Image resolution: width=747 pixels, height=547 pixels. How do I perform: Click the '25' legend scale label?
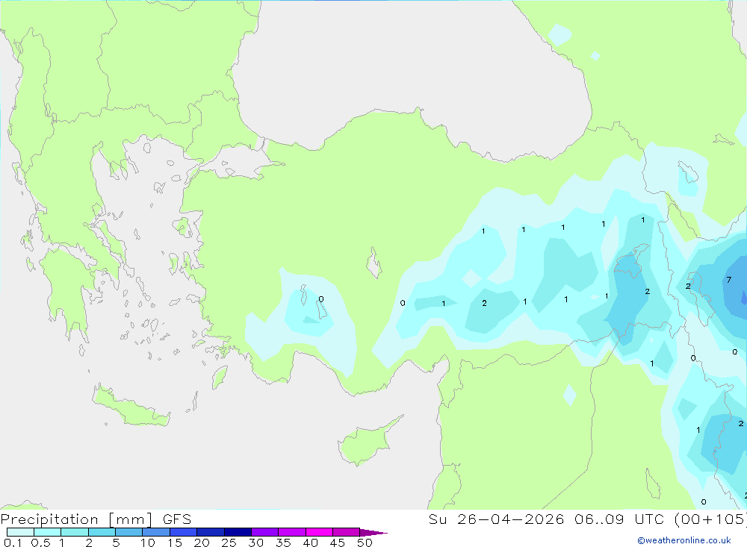[229, 543]
